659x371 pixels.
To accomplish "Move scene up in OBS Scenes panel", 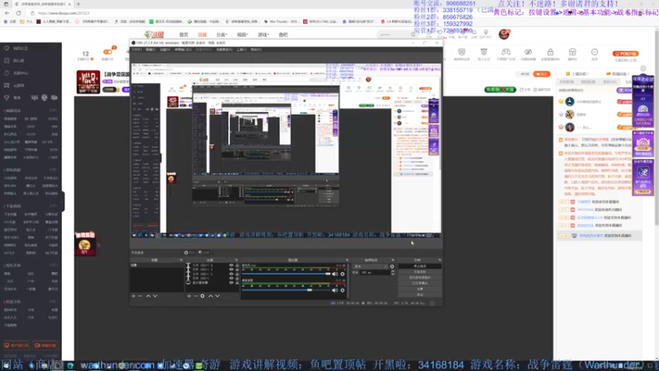I will coord(148,296).
